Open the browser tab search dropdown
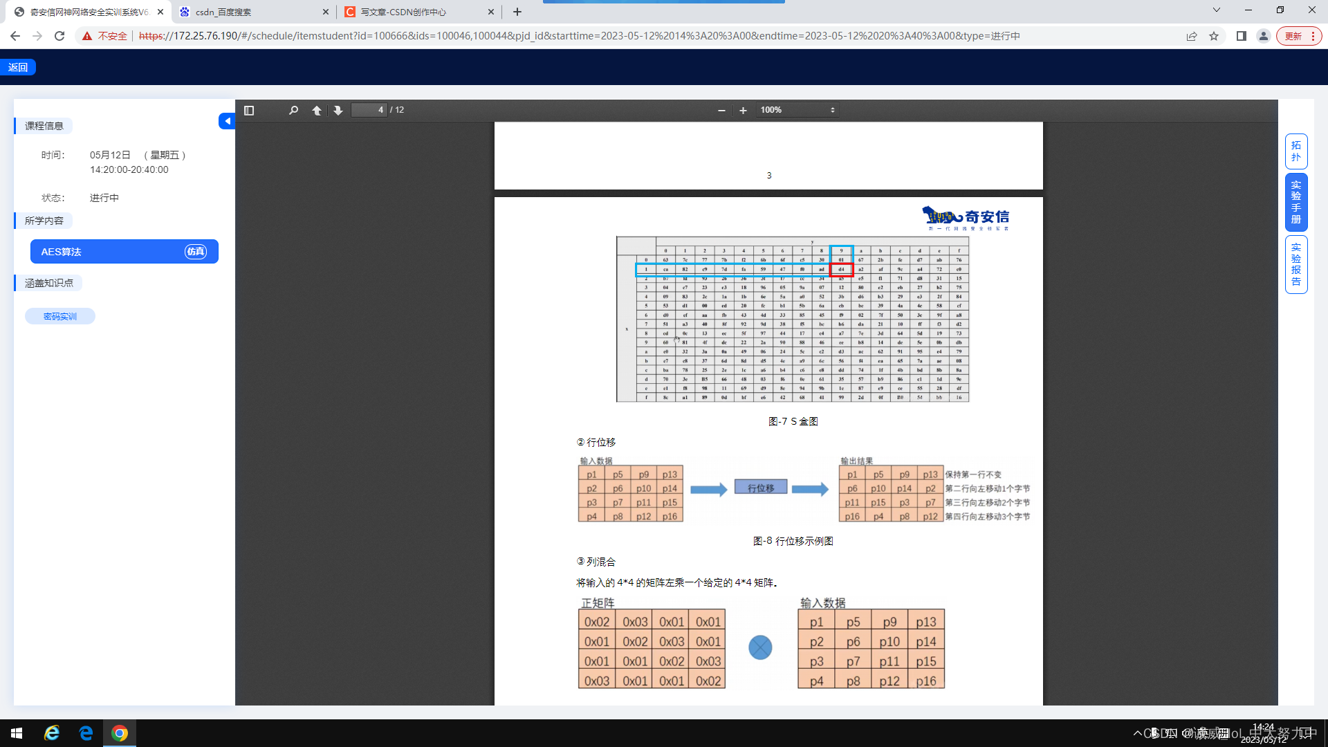 pyautogui.click(x=1215, y=10)
